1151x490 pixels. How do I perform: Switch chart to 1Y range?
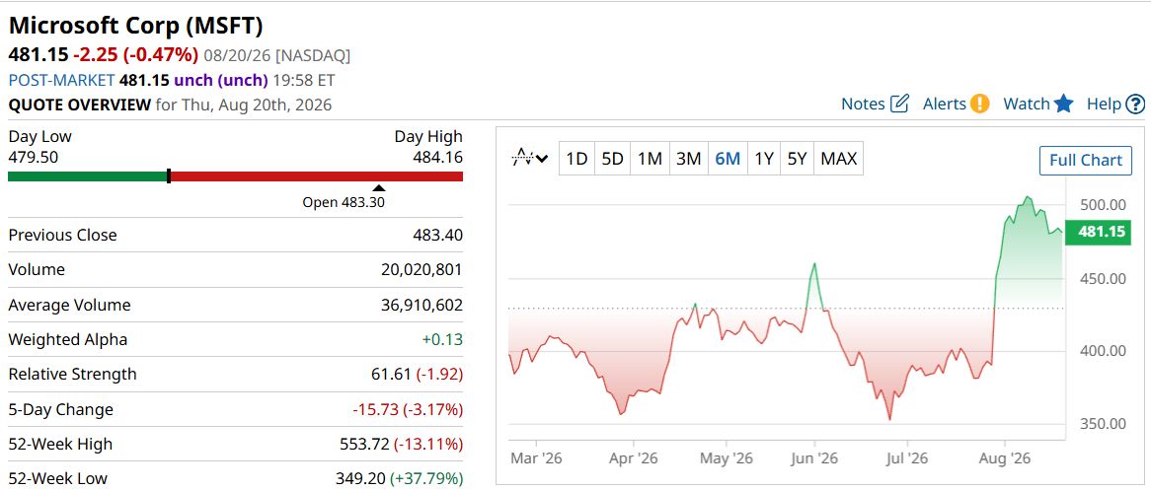764,159
